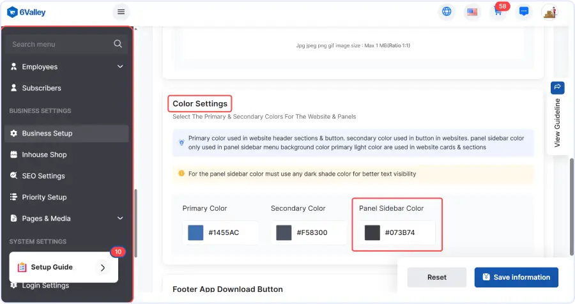The width and height of the screenshot is (575, 304).
Task: Pick the Primary Color blue swatch
Action: click(x=195, y=232)
